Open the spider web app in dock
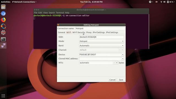The width and height of the screenshot is (176, 99). coord(3,33)
